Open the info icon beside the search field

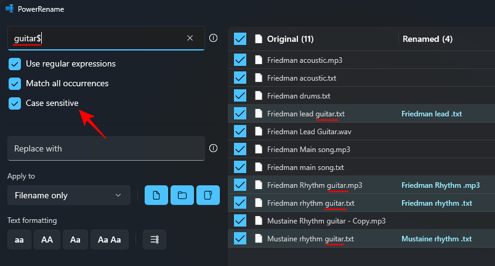click(214, 38)
